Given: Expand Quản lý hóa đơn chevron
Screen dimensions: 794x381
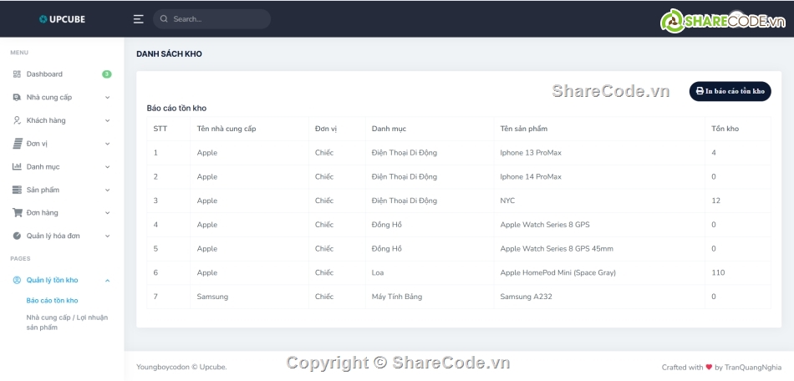Looking at the screenshot, I should tap(107, 236).
